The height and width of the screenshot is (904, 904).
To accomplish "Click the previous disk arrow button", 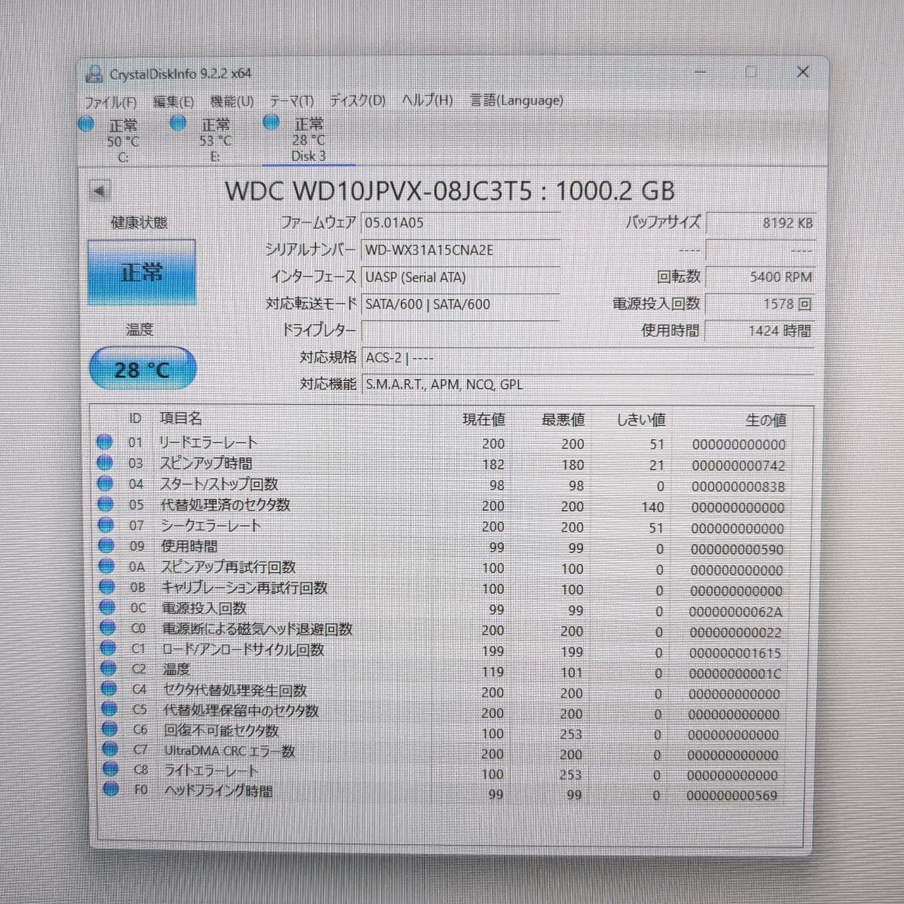I will [99, 191].
